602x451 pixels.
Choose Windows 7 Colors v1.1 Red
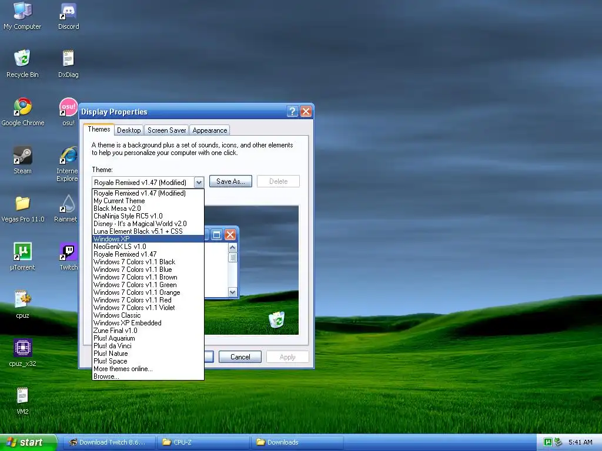tap(148, 300)
